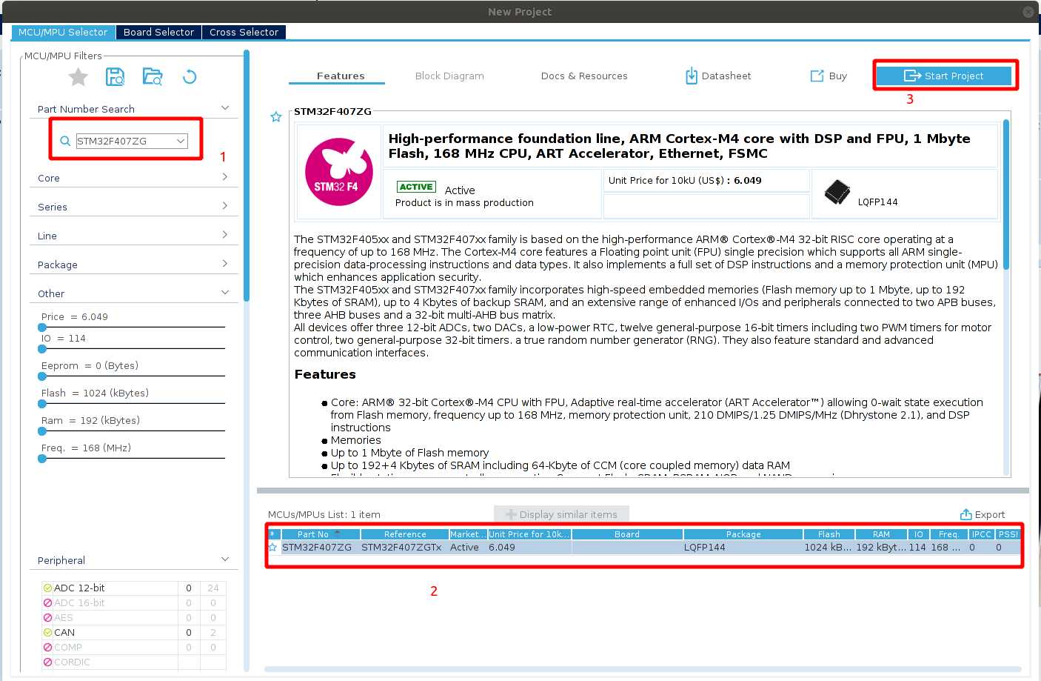The image size is (1041, 681).
Task: Toggle ADC 16-bit peripheral filter
Action: (x=47, y=602)
